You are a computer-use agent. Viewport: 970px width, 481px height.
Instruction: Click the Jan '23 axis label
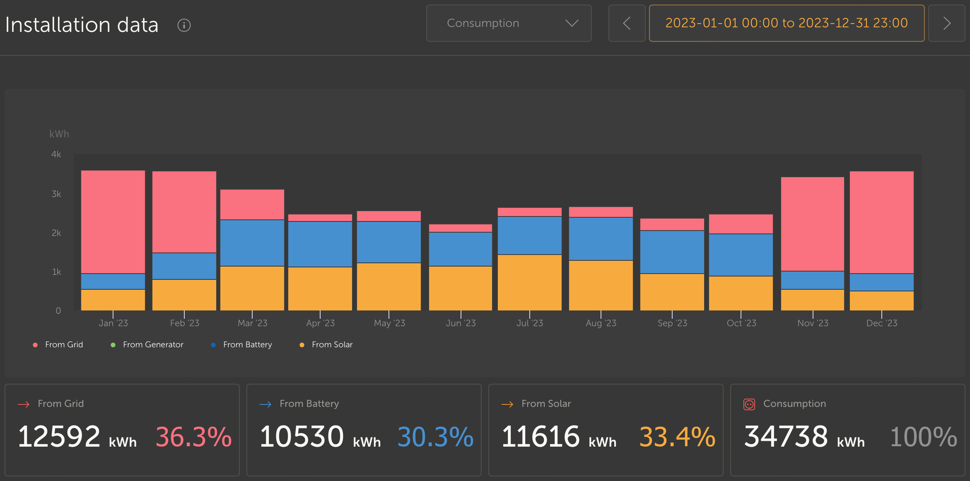pos(113,323)
